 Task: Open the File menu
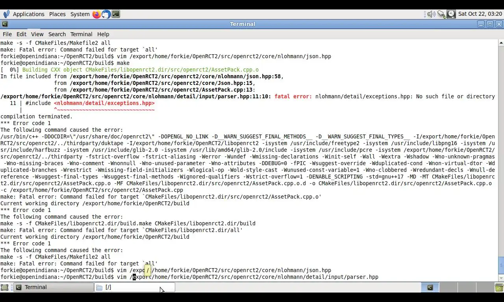coord(7,34)
